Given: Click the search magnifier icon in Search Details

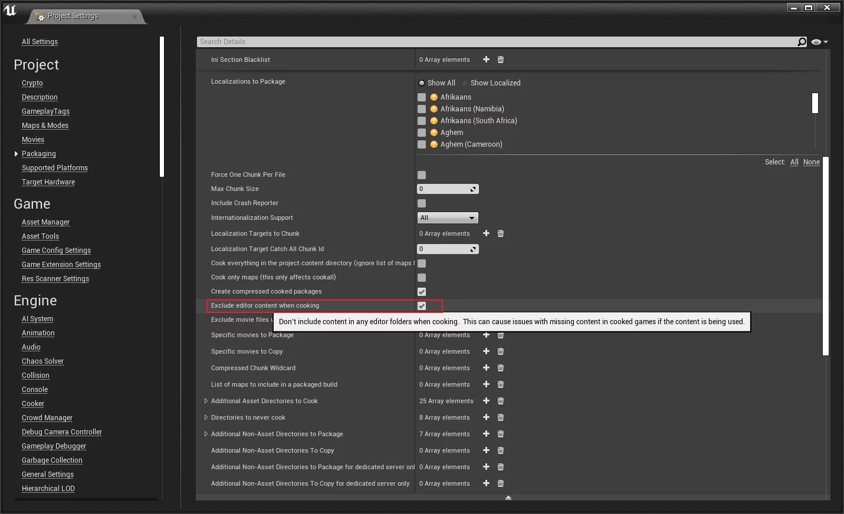Looking at the screenshot, I should (x=802, y=42).
